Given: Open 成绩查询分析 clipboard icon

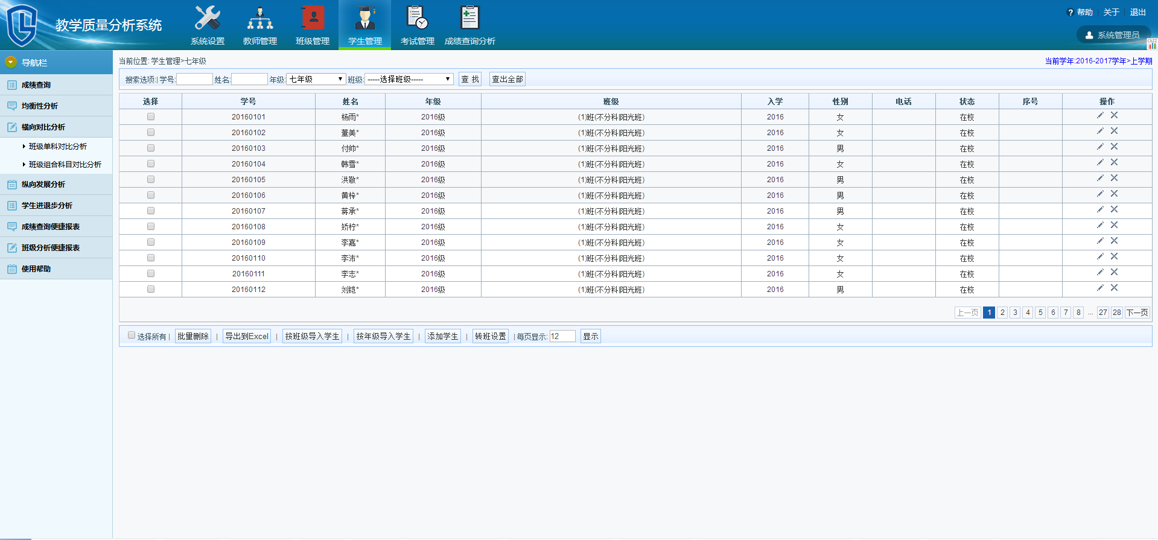Looking at the screenshot, I should [469, 18].
